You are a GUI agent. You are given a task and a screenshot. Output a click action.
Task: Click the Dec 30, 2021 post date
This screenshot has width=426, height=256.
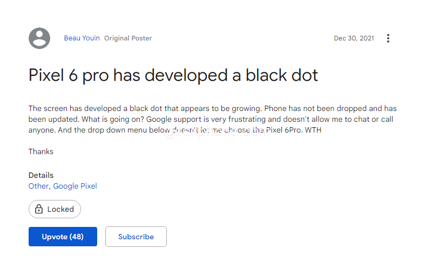click(354, 38)
